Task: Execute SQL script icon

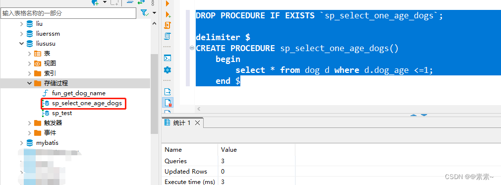Action: point(168,25)
